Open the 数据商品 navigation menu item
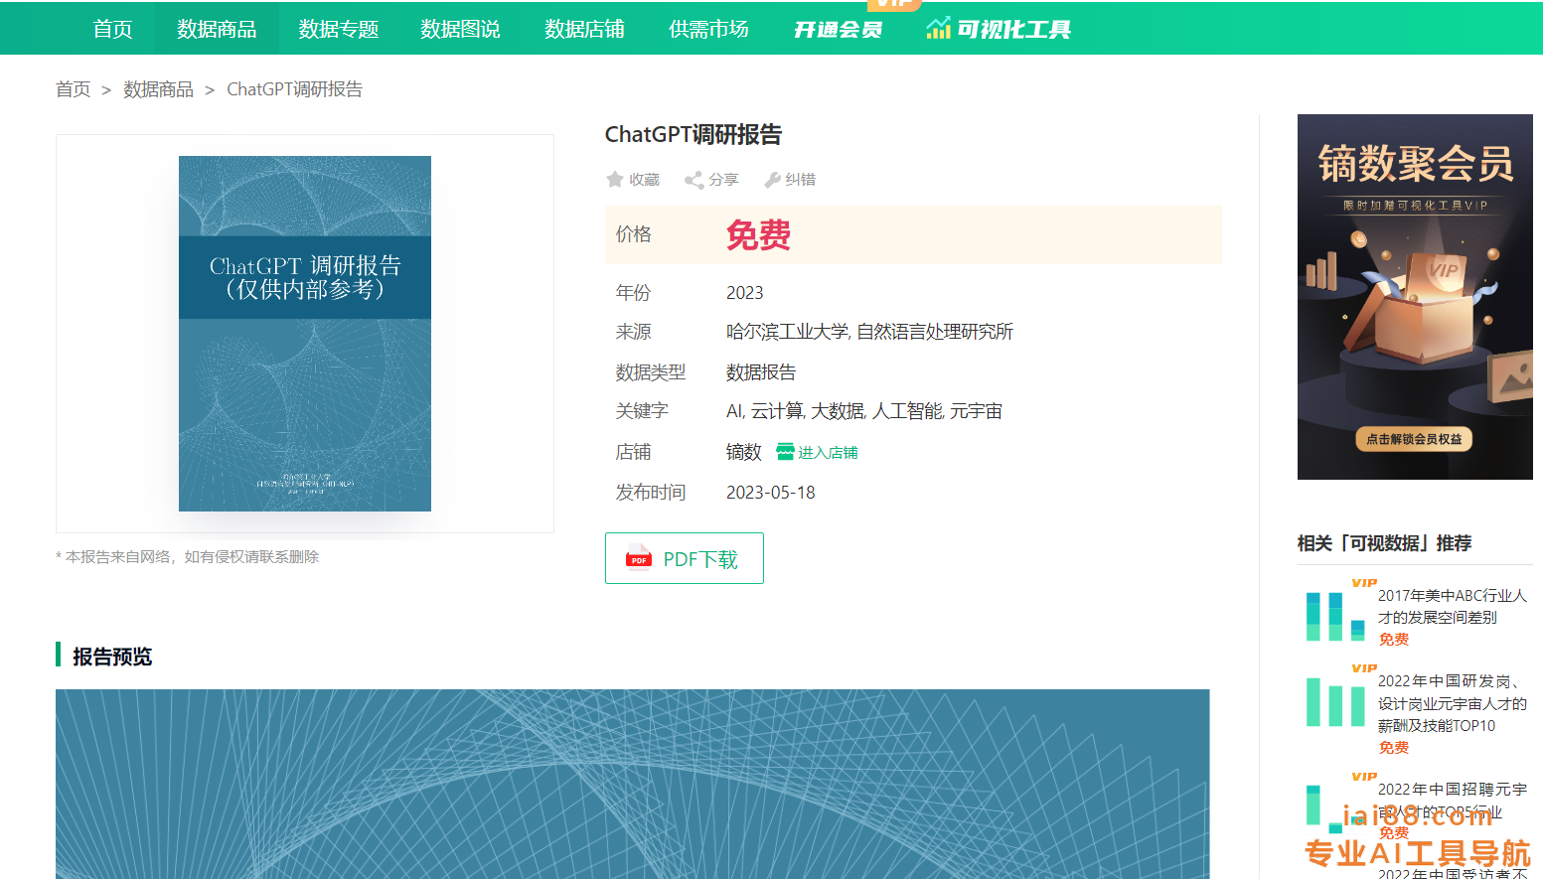1543x879 pixels. pos(217,29)
